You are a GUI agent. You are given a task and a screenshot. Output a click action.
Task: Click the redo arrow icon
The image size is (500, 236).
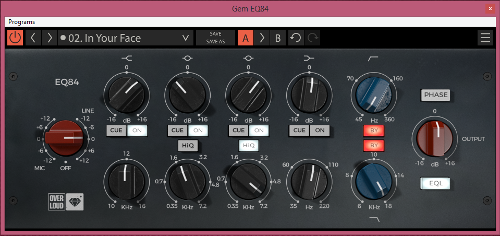312,38
